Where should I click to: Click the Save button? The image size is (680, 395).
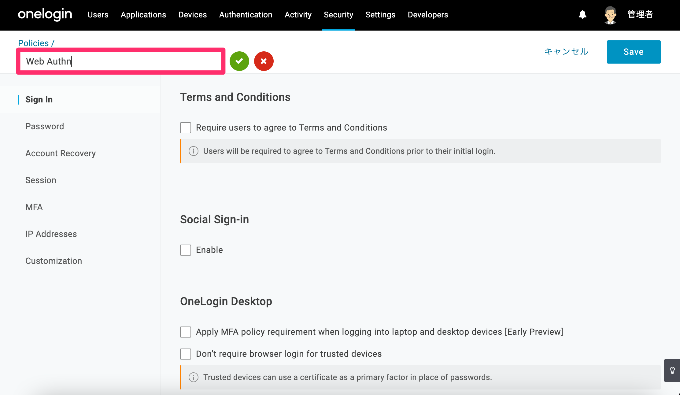click(x=634, y=52)
